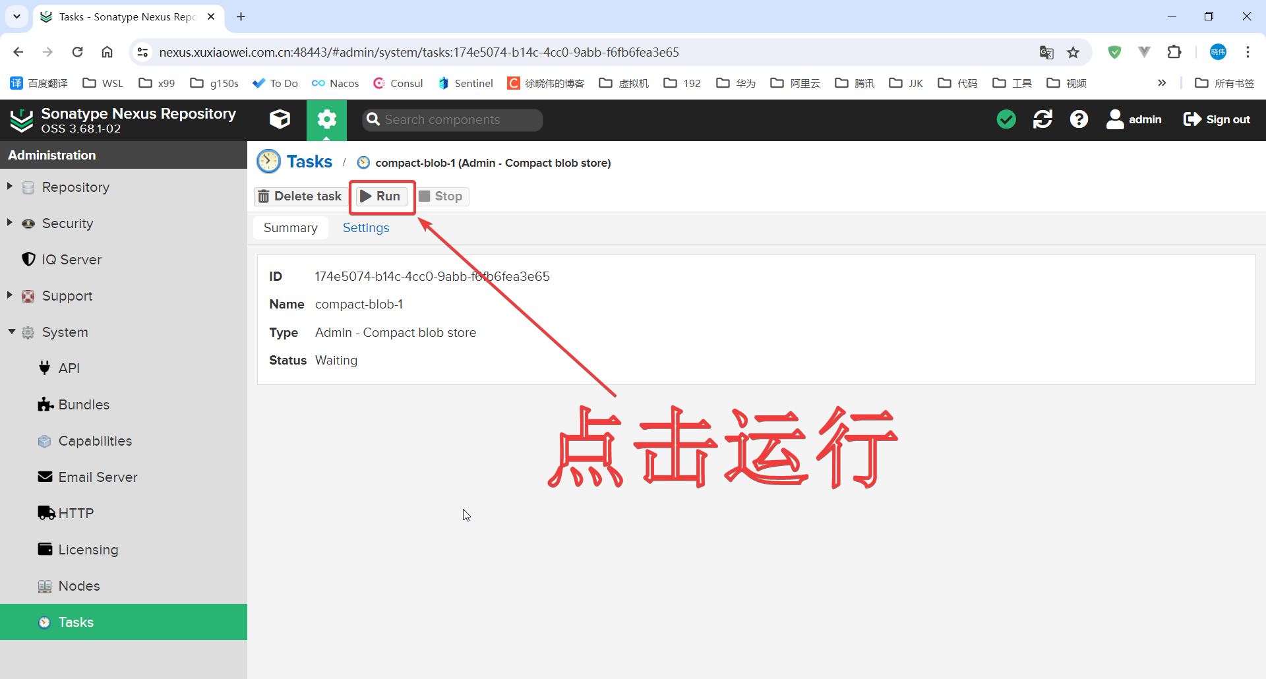The width and height of the screenshot is (1266, 679).
Task: Click the admin user account icon
Action: tap(1115, 119)
